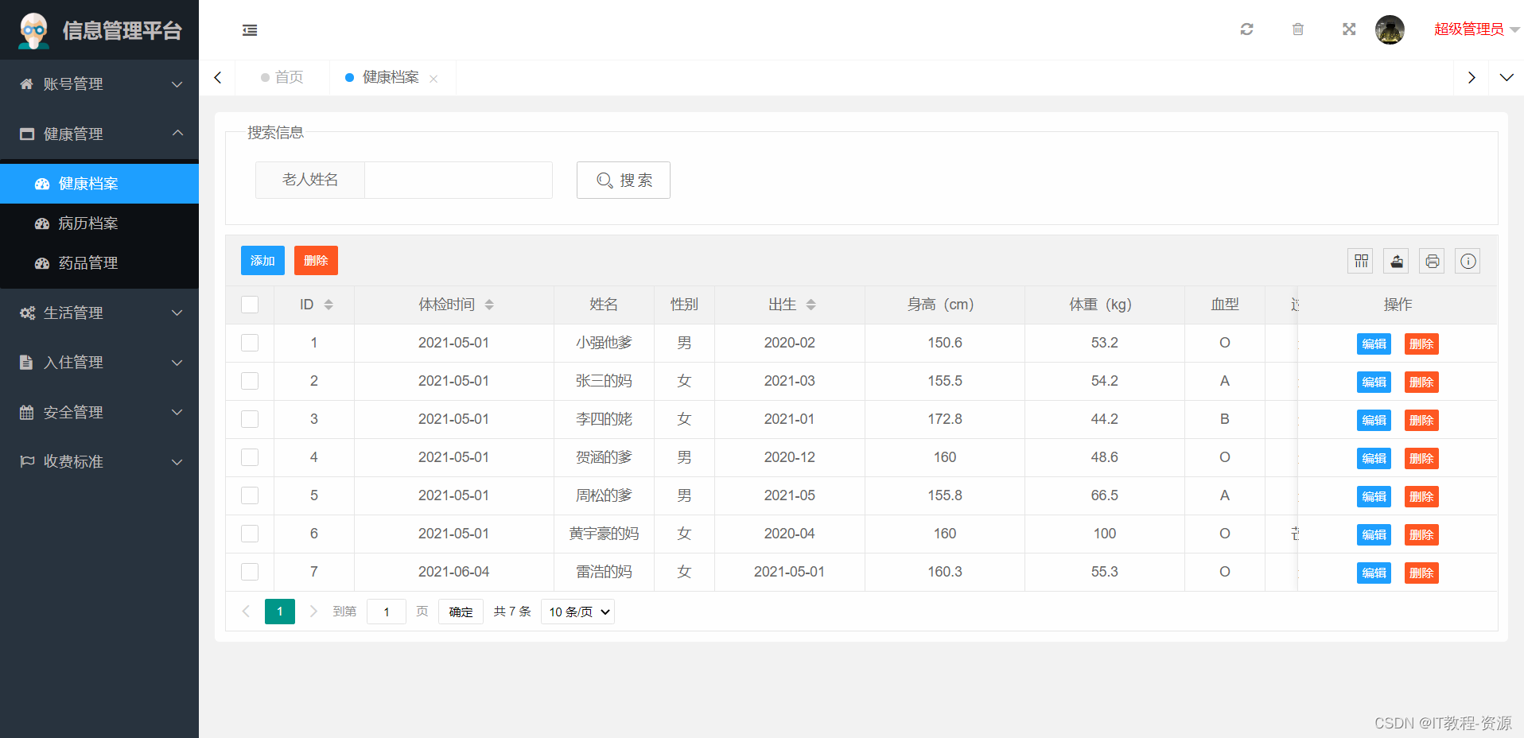Image resolution: width=1524 pixels, height=738 pixels.
Task: Expand 生活管理 menu
Action: coord(99,313)
